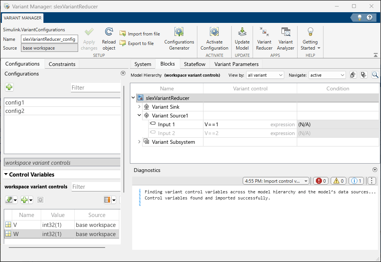This screenshot has width=381, height=262.
Task: Launch the Variant Reducer app
Action: [x=264, y=39]
